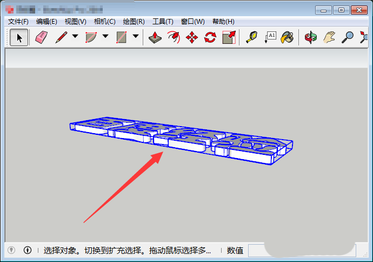Screen dimensions: 373x262
Task: Open the 文件(F) menu
Action: pyautogui.click(x=18, y=22)
